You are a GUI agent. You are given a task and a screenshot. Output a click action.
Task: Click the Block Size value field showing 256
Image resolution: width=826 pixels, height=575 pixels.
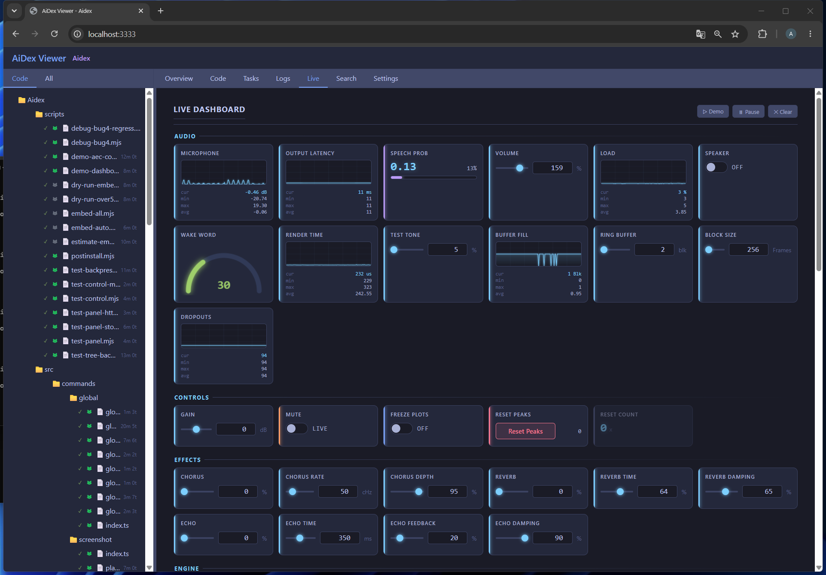[x=748, y=250]
